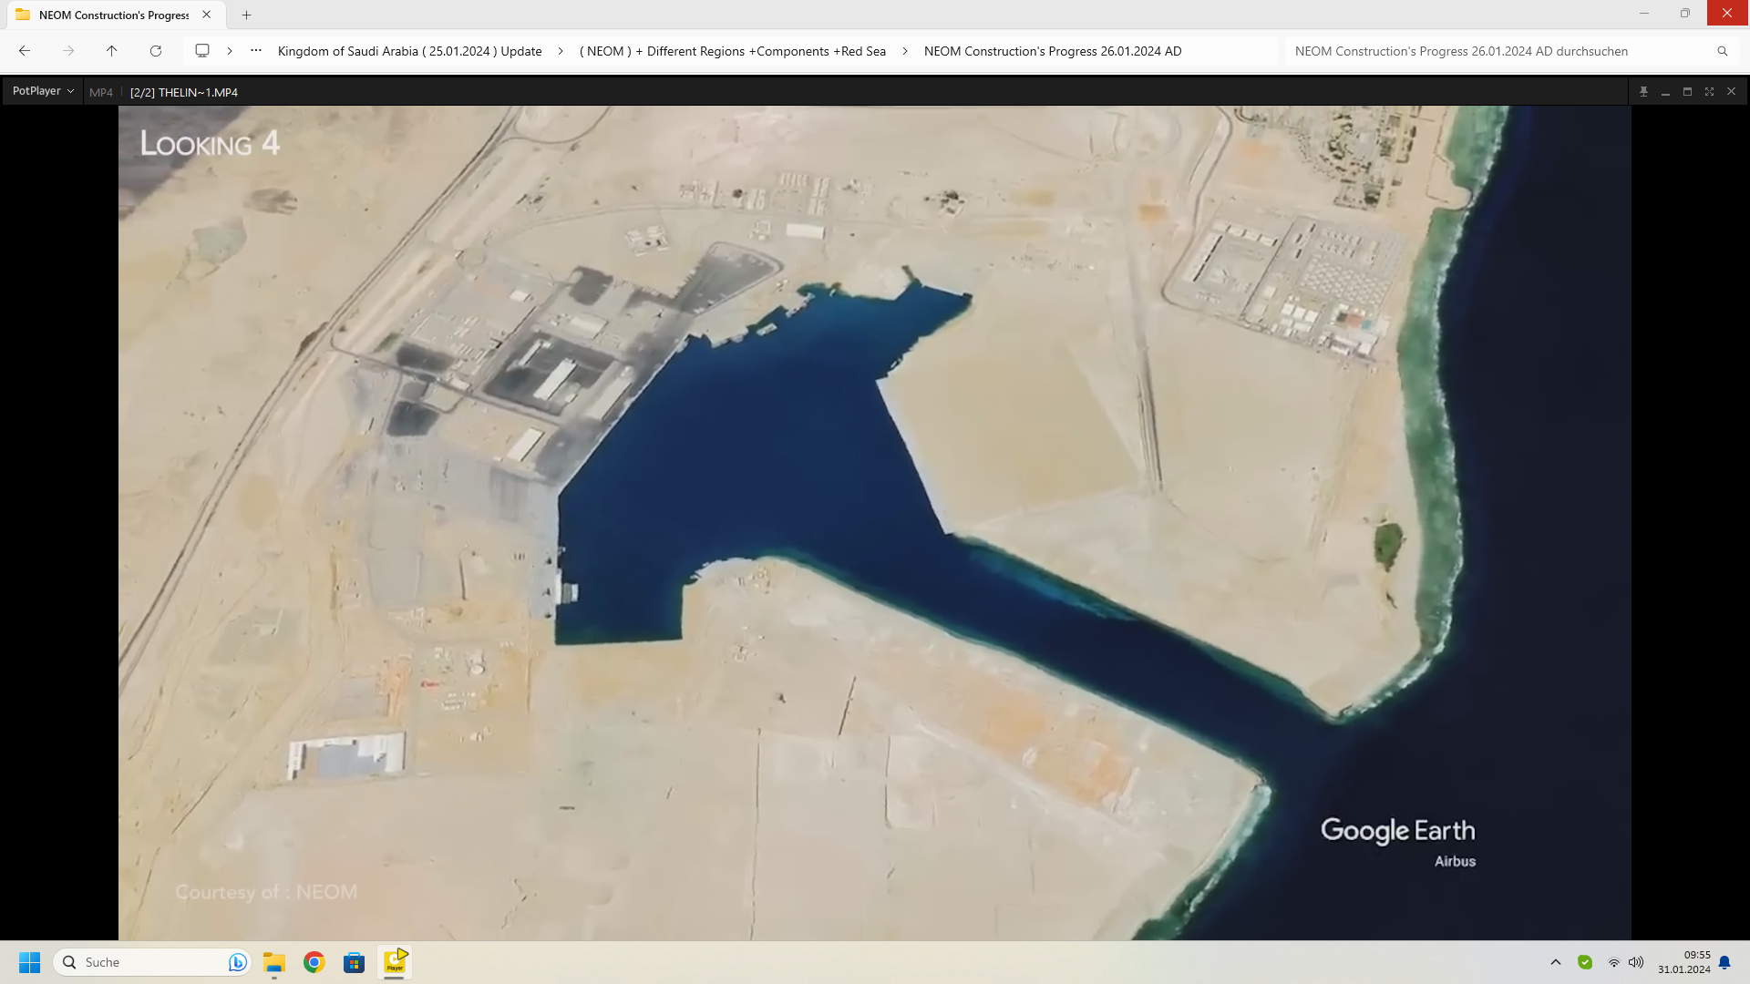
Task: Close the PotPlayer window
Action: pos(1731,92)
